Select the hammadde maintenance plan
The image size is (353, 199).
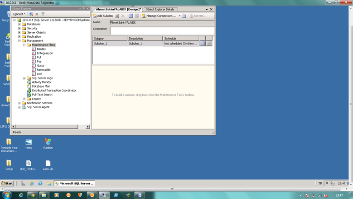[44, 70]
